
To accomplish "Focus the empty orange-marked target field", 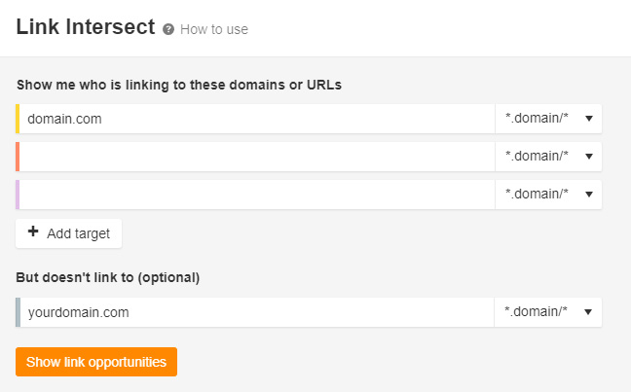I will point(257,157).
